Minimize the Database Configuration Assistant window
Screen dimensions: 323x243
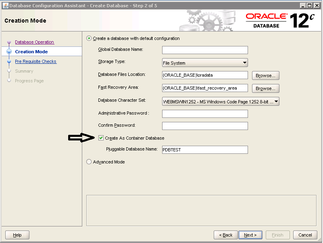click(x=302, y=6)
